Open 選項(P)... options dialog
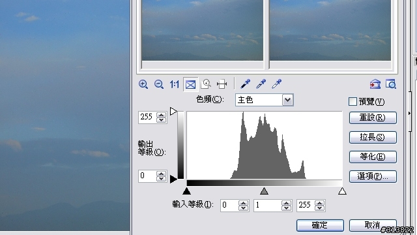The width and height of the screenshot is (417, 235). click(373, 176)
